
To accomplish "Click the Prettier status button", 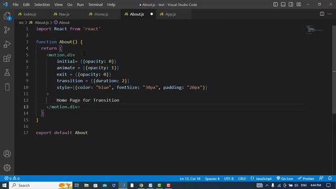I will pos(306,178).
